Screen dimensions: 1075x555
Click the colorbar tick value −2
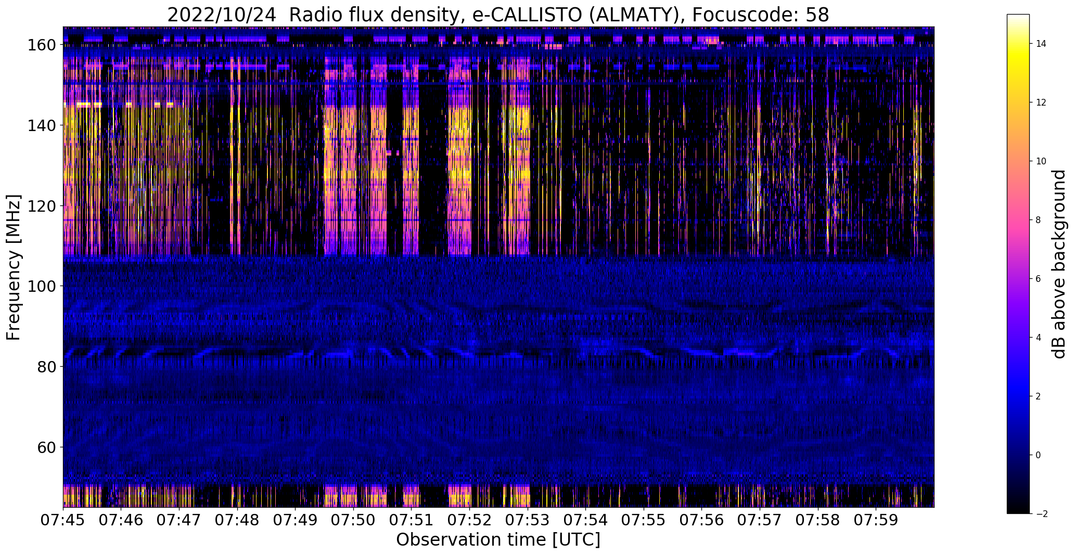pyautogui.click(x=1041, y=514)
